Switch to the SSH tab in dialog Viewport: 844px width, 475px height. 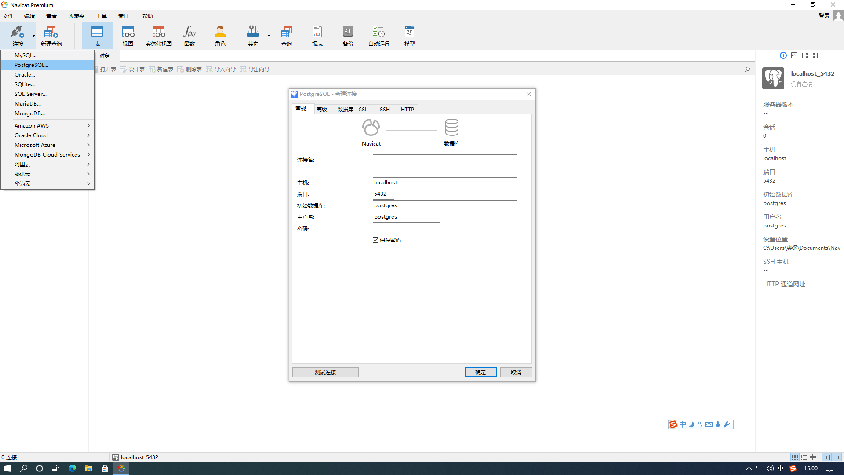[x=385, y=109]
